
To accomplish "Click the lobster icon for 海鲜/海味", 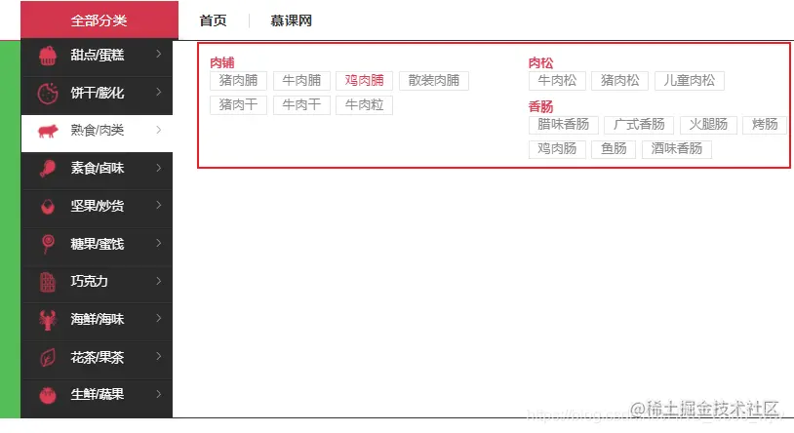I will tap(48, 320).
